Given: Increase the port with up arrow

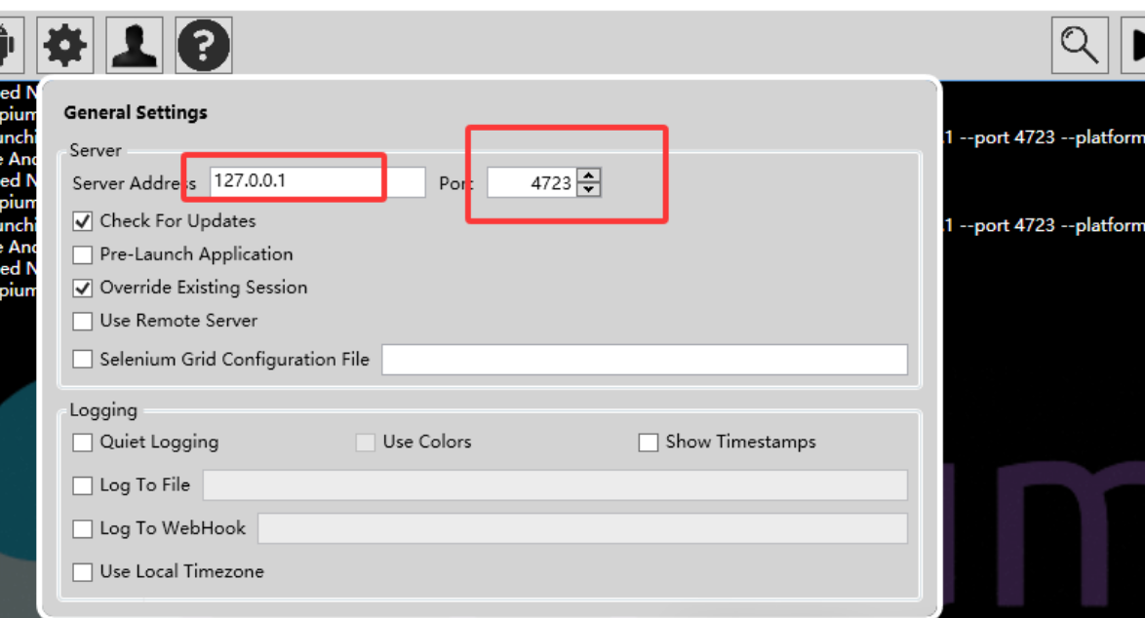Looking at the screenshot, I should click(x=588, y=175).
